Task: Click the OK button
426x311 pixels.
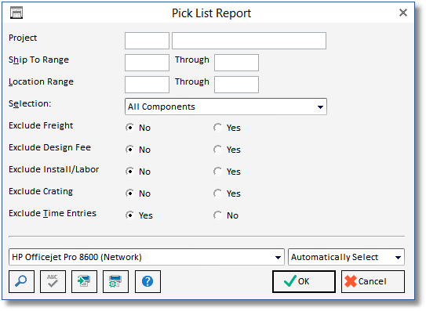Action: (x=304, y=281)
